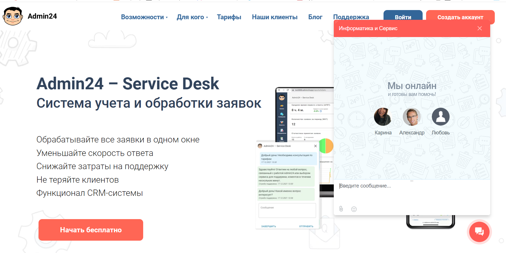Click the name label Карина
The width and height of the screenshot is (506, 253).
coord(383,133)
